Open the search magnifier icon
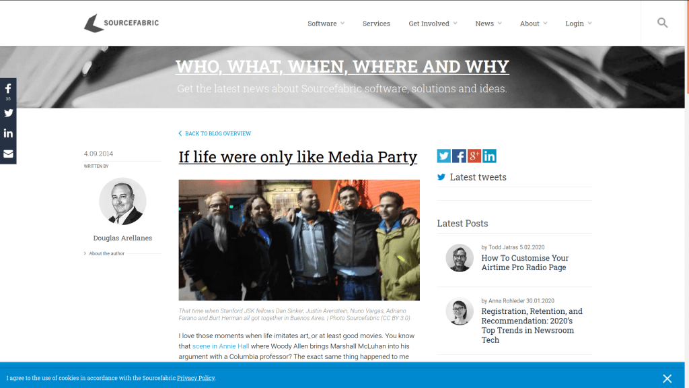 (662, 23)
